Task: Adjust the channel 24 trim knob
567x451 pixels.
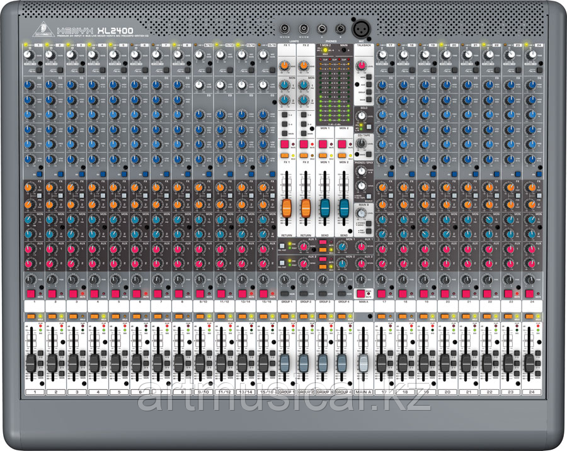Action: point(533,55)
